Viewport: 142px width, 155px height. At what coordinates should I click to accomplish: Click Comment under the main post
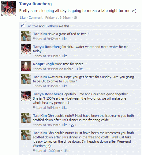click(x=35, y=18)
